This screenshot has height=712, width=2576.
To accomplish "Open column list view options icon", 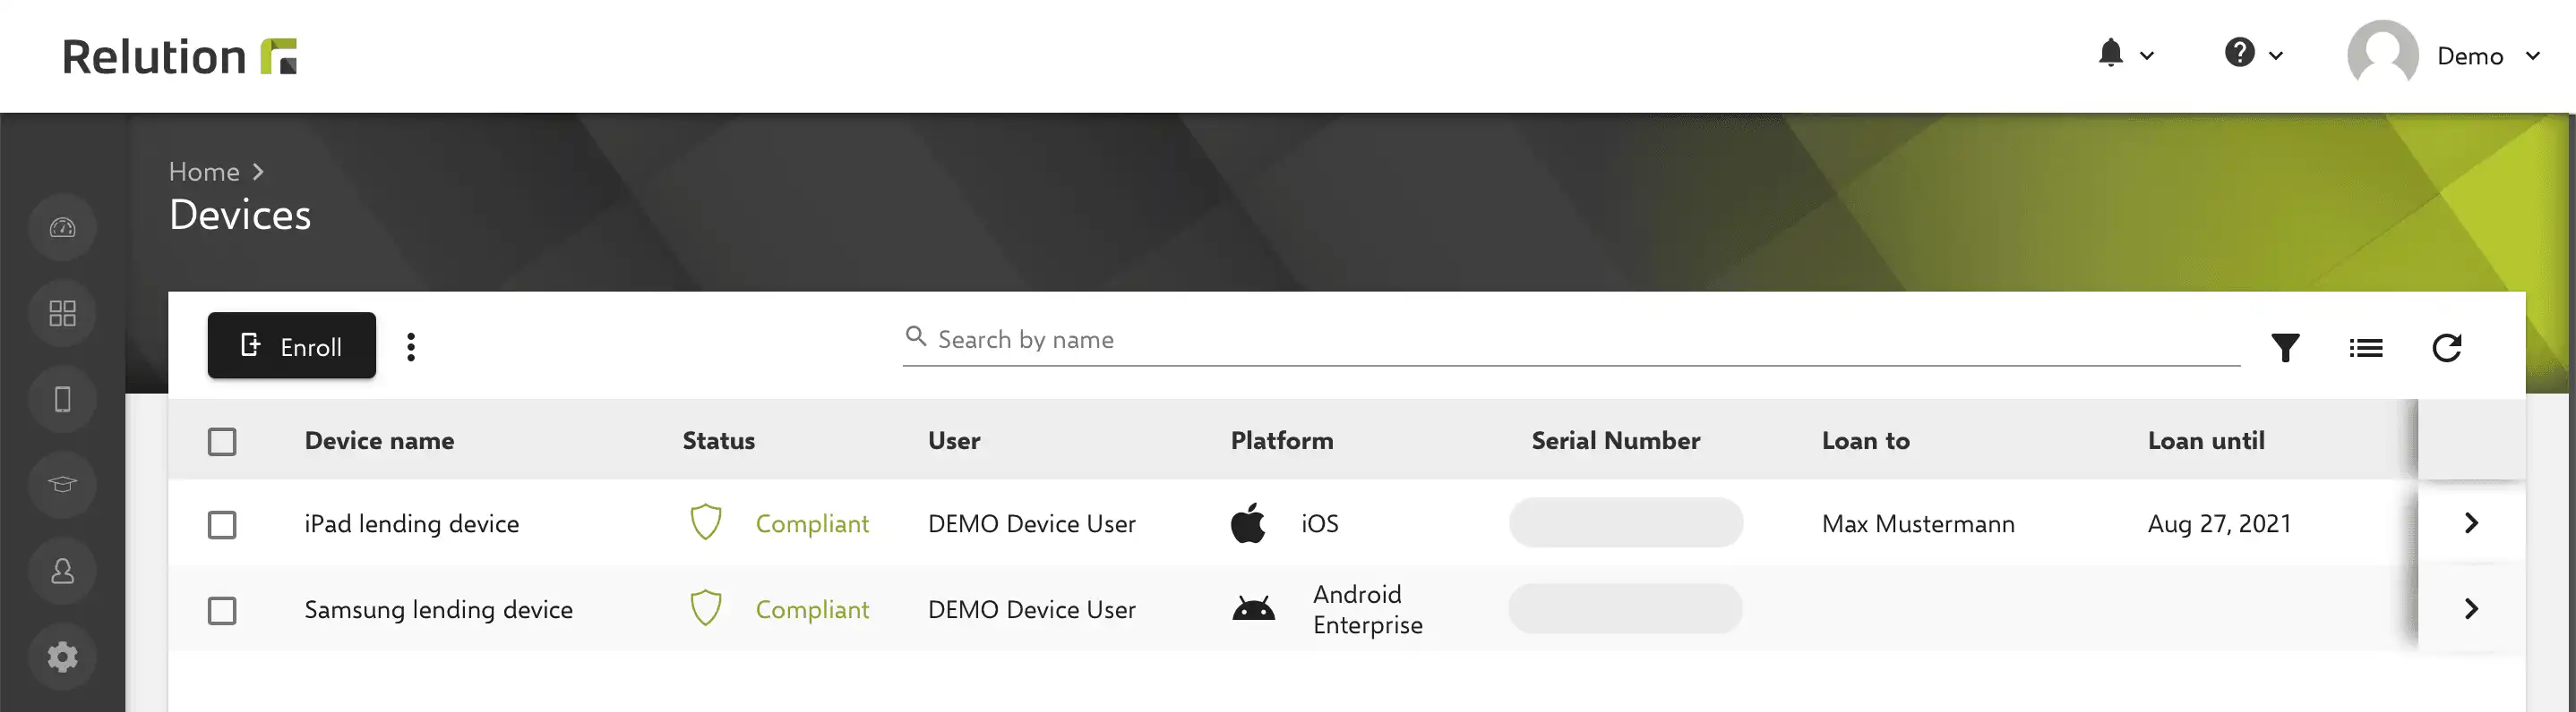I will coord(2365,348).
